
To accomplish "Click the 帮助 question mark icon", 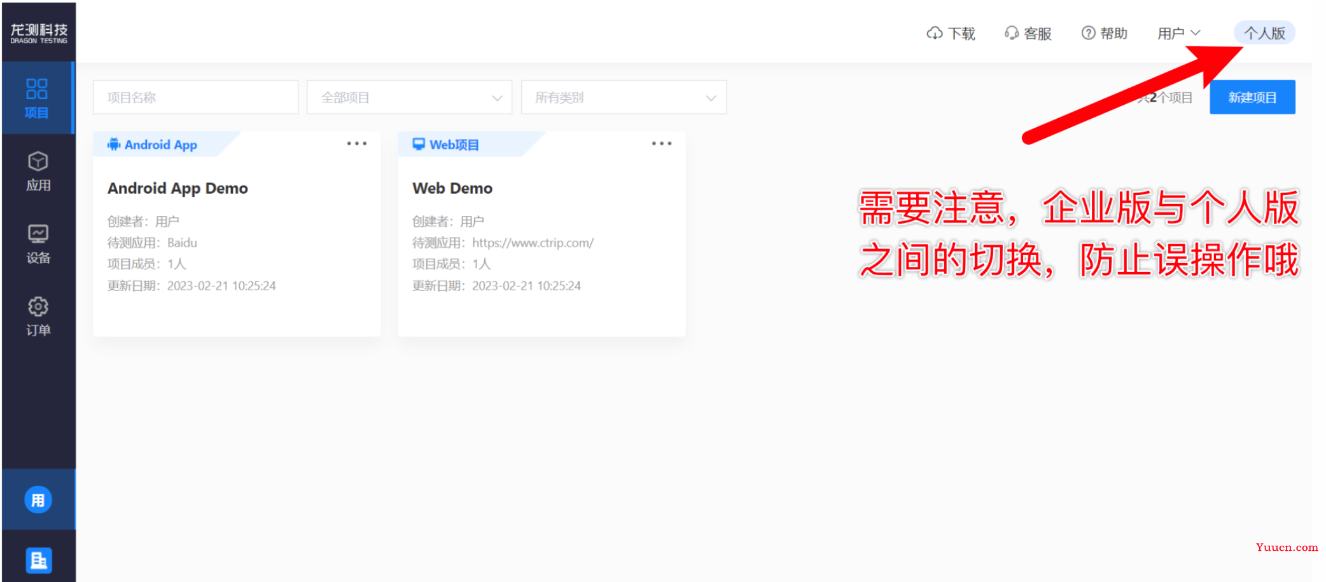I will (1088, 33).
